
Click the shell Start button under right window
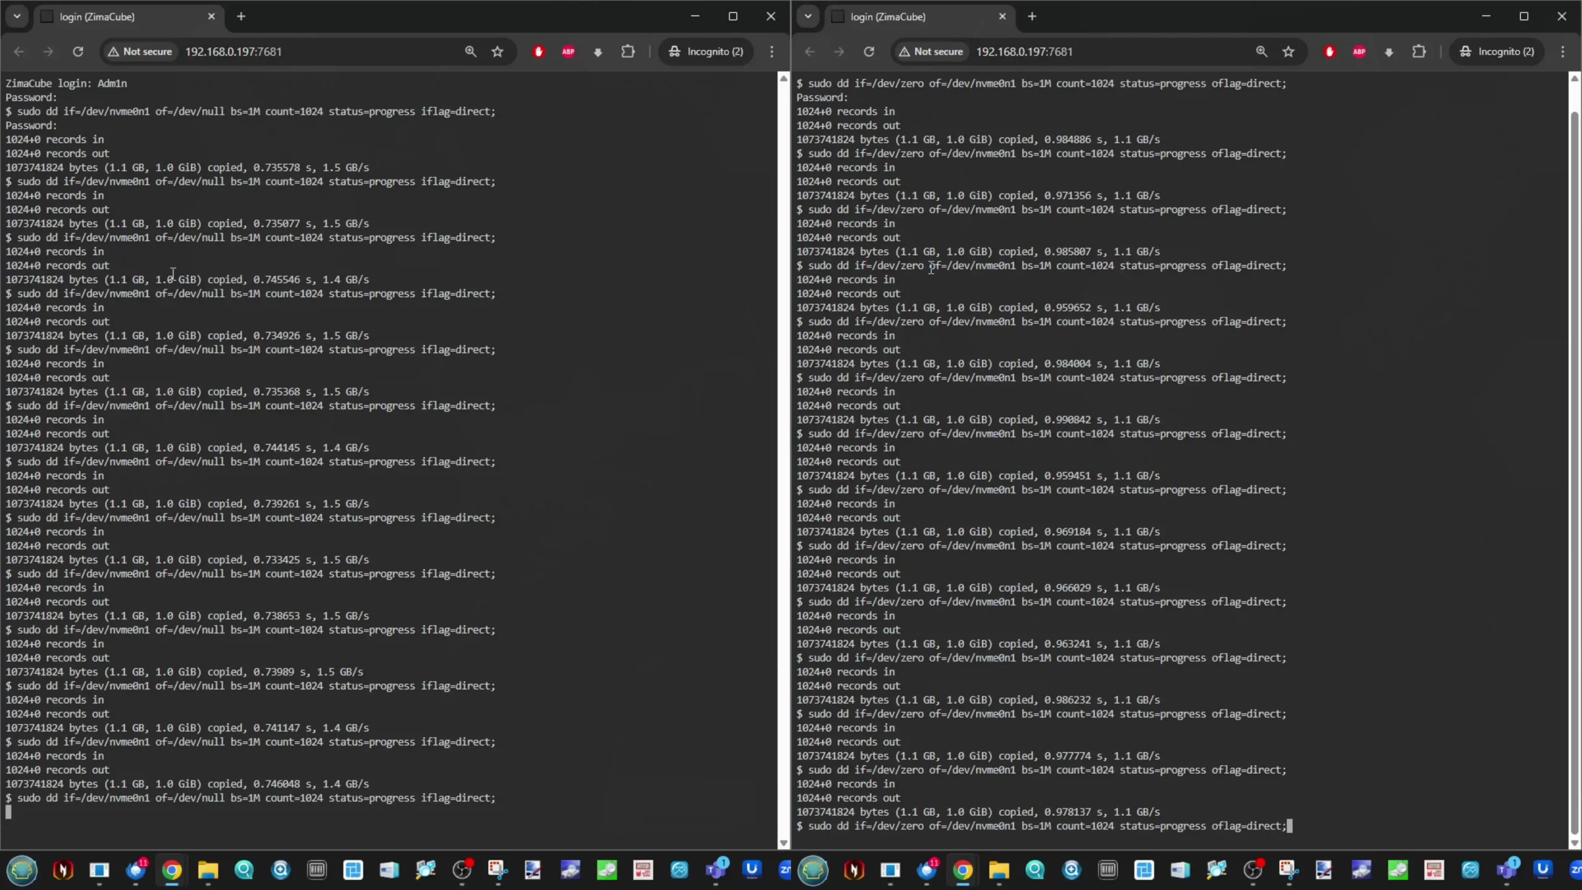[x=813, y=870]
